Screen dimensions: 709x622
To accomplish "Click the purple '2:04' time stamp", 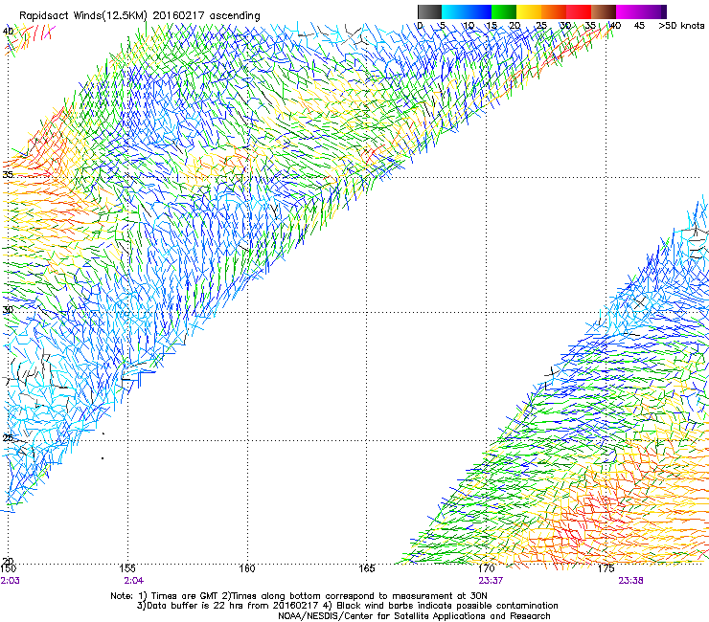I will (133, 581).
